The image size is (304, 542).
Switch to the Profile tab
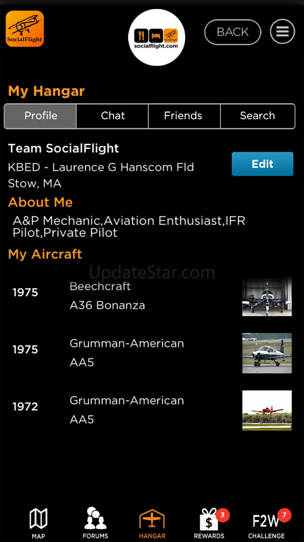point(41,116)
